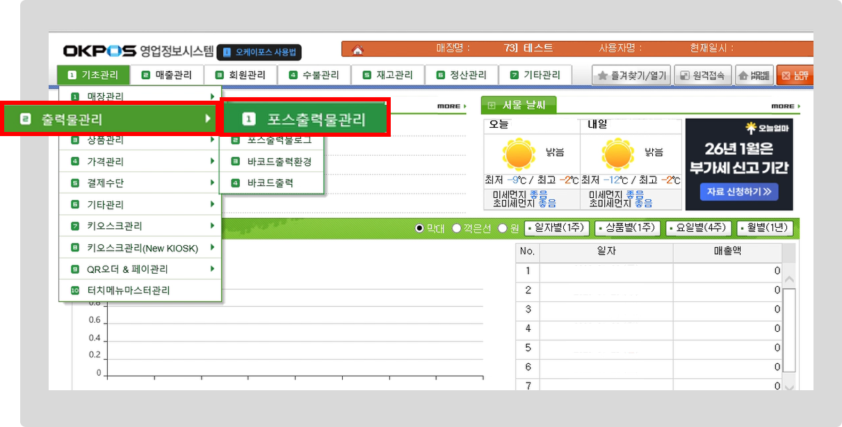The width and height of the screenshot is (842, 427).
Task: Click today's sun weather icon
Action: click(519, 155)
